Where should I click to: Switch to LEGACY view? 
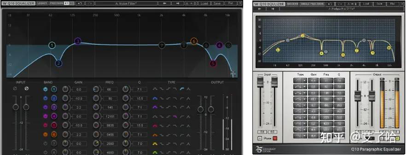42,3
